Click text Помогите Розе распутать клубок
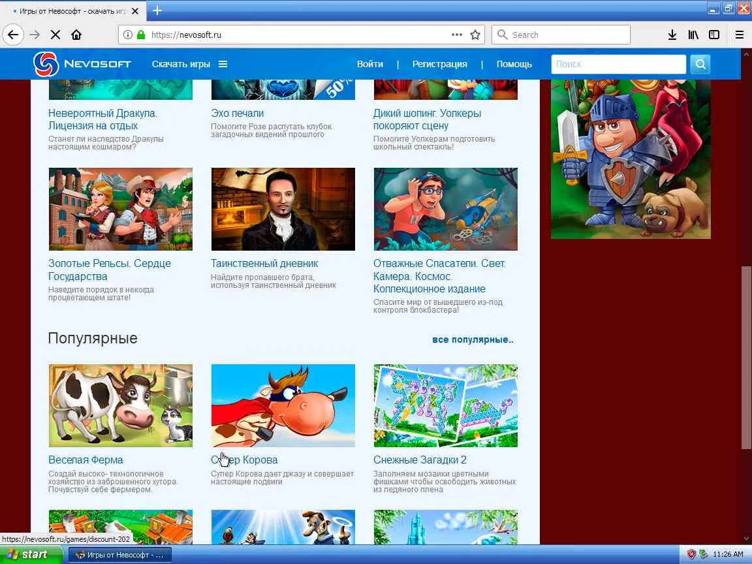The width and height of the screenshot is (752, 564). pyautogui.click(x=271, y=131)
